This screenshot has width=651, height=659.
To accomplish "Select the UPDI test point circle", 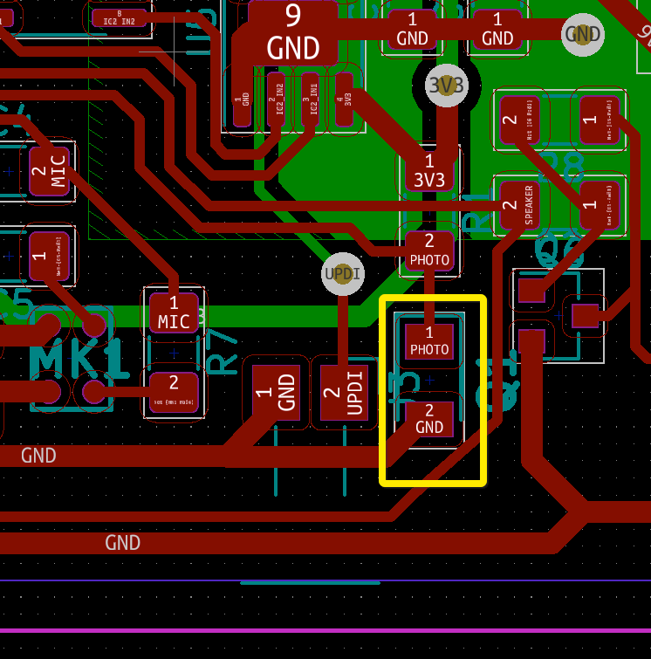I will pos(343,274).
